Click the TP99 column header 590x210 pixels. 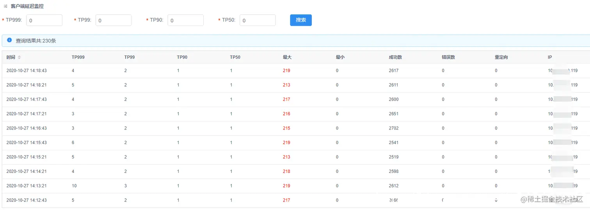pyautogui.click(x=130, y=57)
